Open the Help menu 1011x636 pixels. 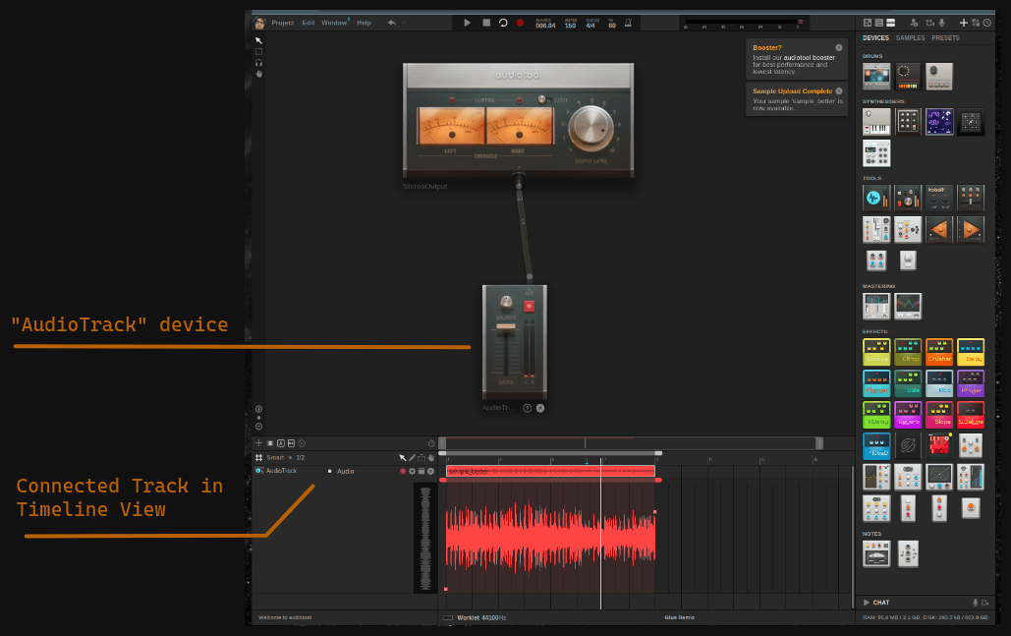coord(364,23)
